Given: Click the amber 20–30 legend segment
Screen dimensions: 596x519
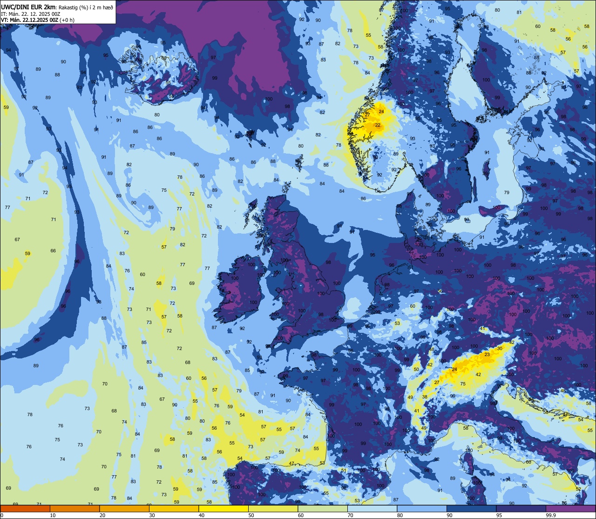Looking at the screenshot, I should [x=124, y=508].
